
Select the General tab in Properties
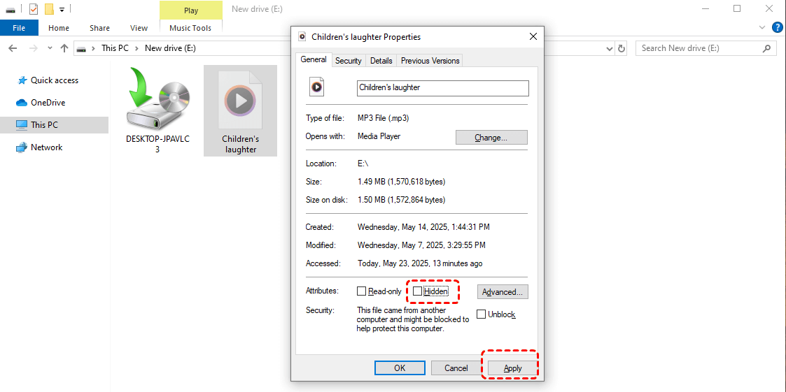coord(314,59)
